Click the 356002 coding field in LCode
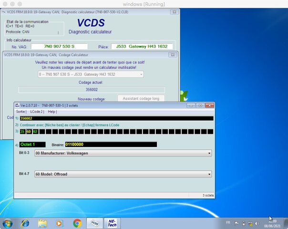Image resolution: width=288 pixels, height=229 pixels. [x=117, y=118]
